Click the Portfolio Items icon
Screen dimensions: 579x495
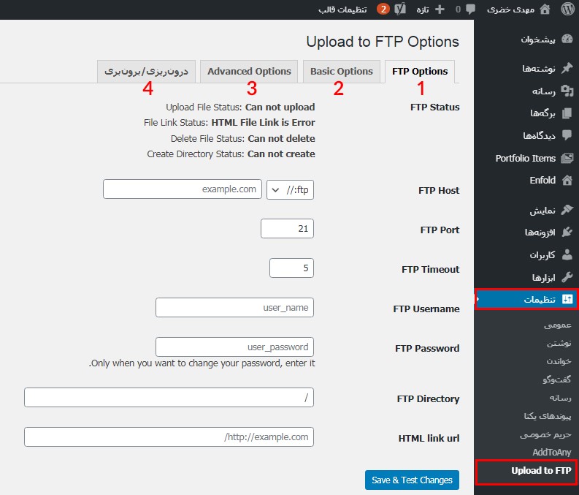[567, 158]
